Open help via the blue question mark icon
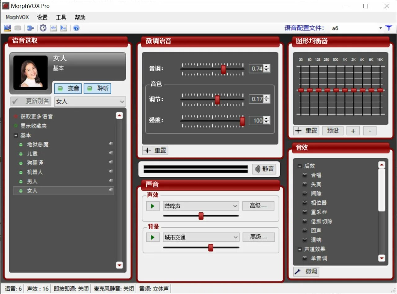The image size is (397, 294). pos(76,28)
